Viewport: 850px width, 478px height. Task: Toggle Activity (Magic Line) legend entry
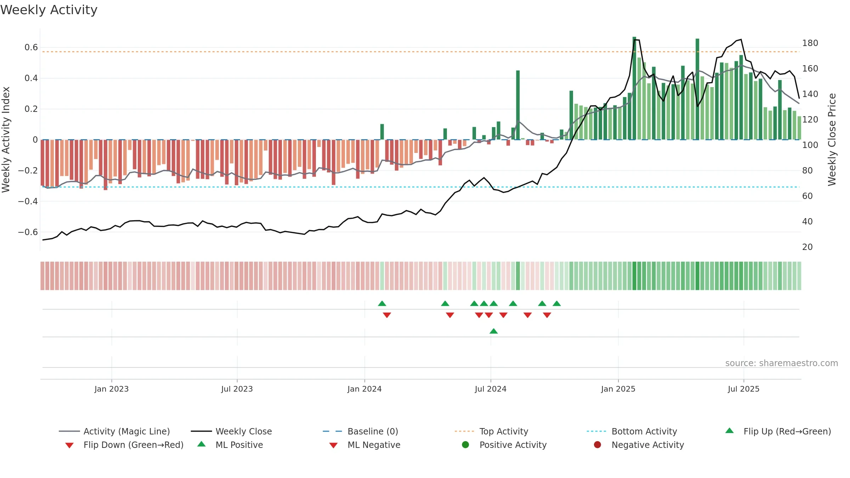coord(114,431)
